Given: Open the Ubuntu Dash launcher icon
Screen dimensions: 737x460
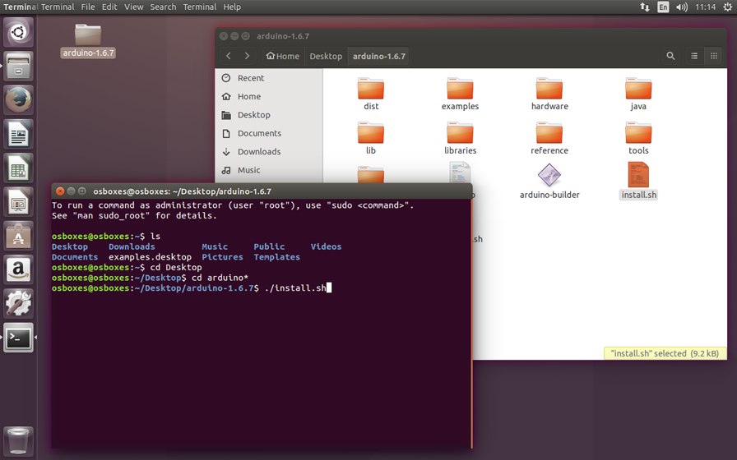Looking at the screenshot, I should (x=18, y=32).
